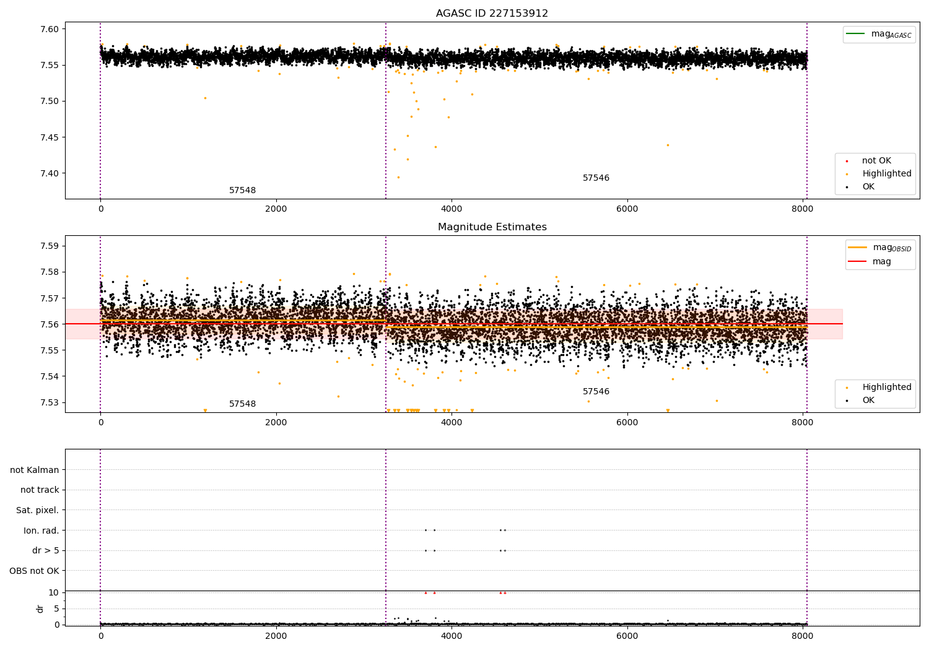Click the "not Kalman" axis label

pyautogui.click(x=35, y=470)
